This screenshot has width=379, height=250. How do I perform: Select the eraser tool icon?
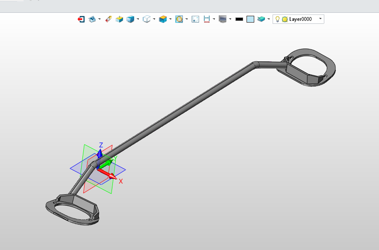click(109, 19)
